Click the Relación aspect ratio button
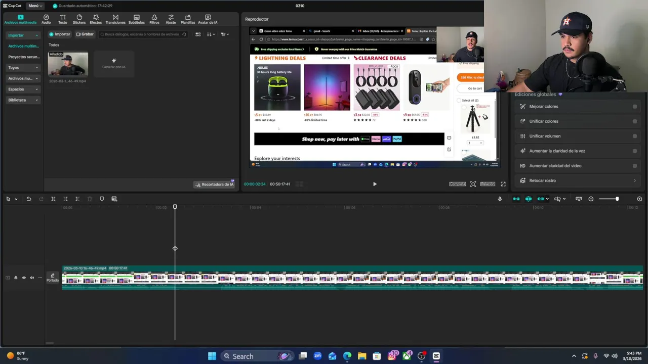The height and width of the screenshot is (364, 648). pyautogui.click(x=488, y=184)
